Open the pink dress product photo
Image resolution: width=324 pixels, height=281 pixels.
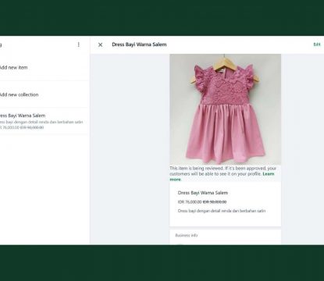click(225, 109)
